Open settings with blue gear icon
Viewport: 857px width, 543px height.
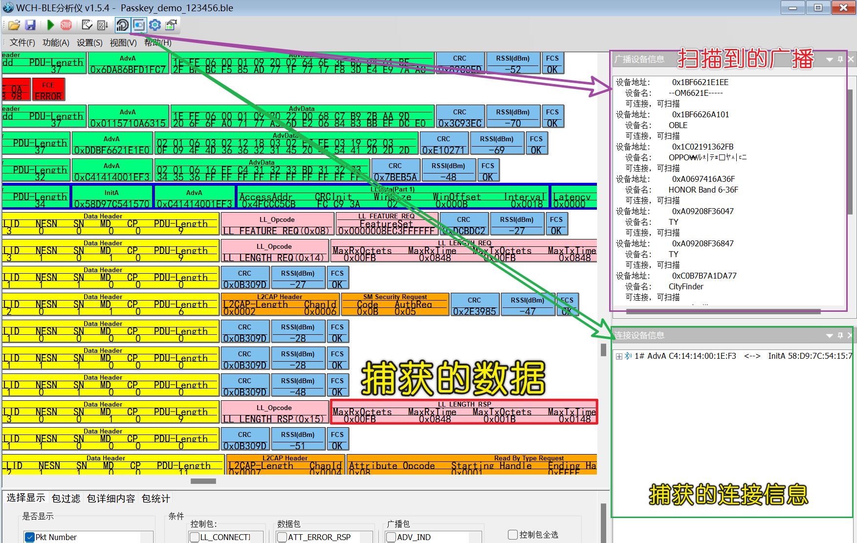pyautogui.click(x=155, y=25)
